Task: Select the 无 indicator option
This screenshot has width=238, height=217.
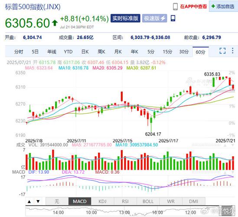Action: coord(57,201)
